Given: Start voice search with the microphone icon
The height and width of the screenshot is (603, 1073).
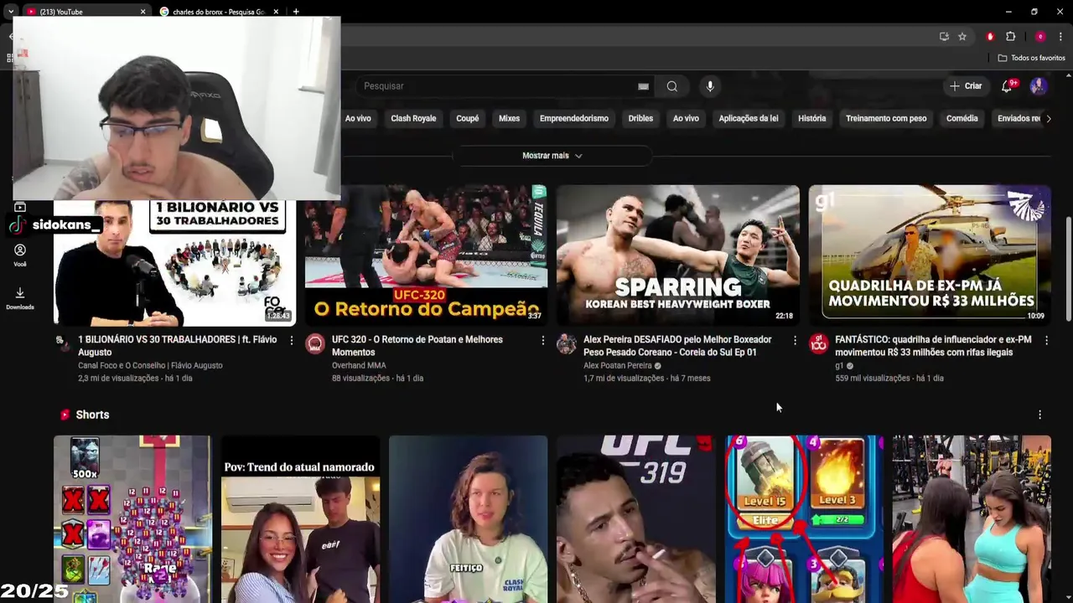Looking at the screenshot, I should pyautogui.click(x=710, y=86).
